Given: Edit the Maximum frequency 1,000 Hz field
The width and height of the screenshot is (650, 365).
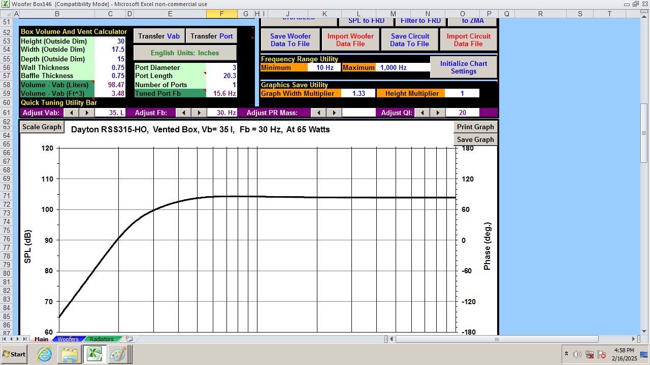Looking at the screenshot, I should [402, 67].
